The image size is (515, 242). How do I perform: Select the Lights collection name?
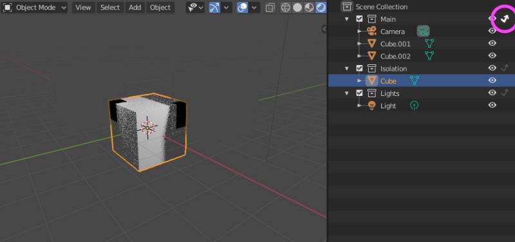390,93
